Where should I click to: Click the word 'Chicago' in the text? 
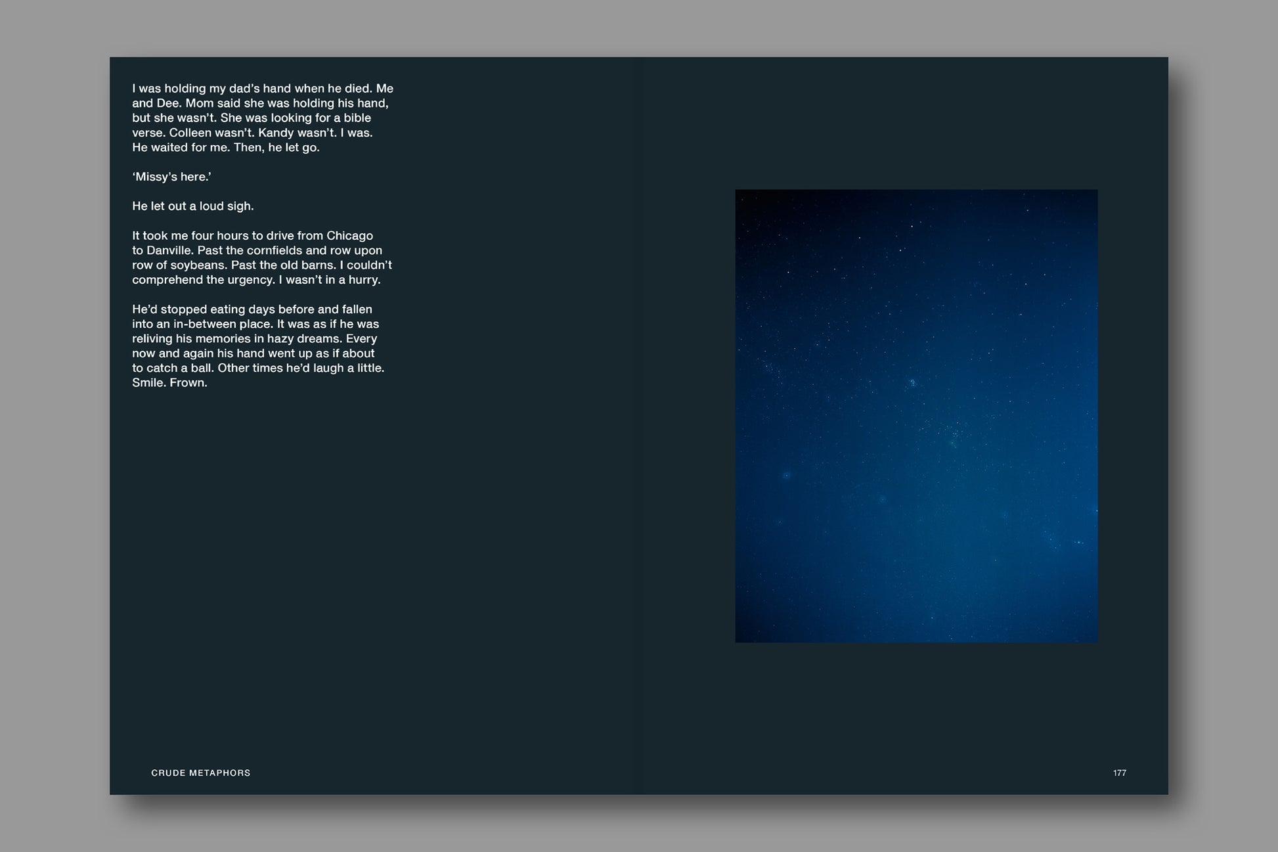pos(349,236)
